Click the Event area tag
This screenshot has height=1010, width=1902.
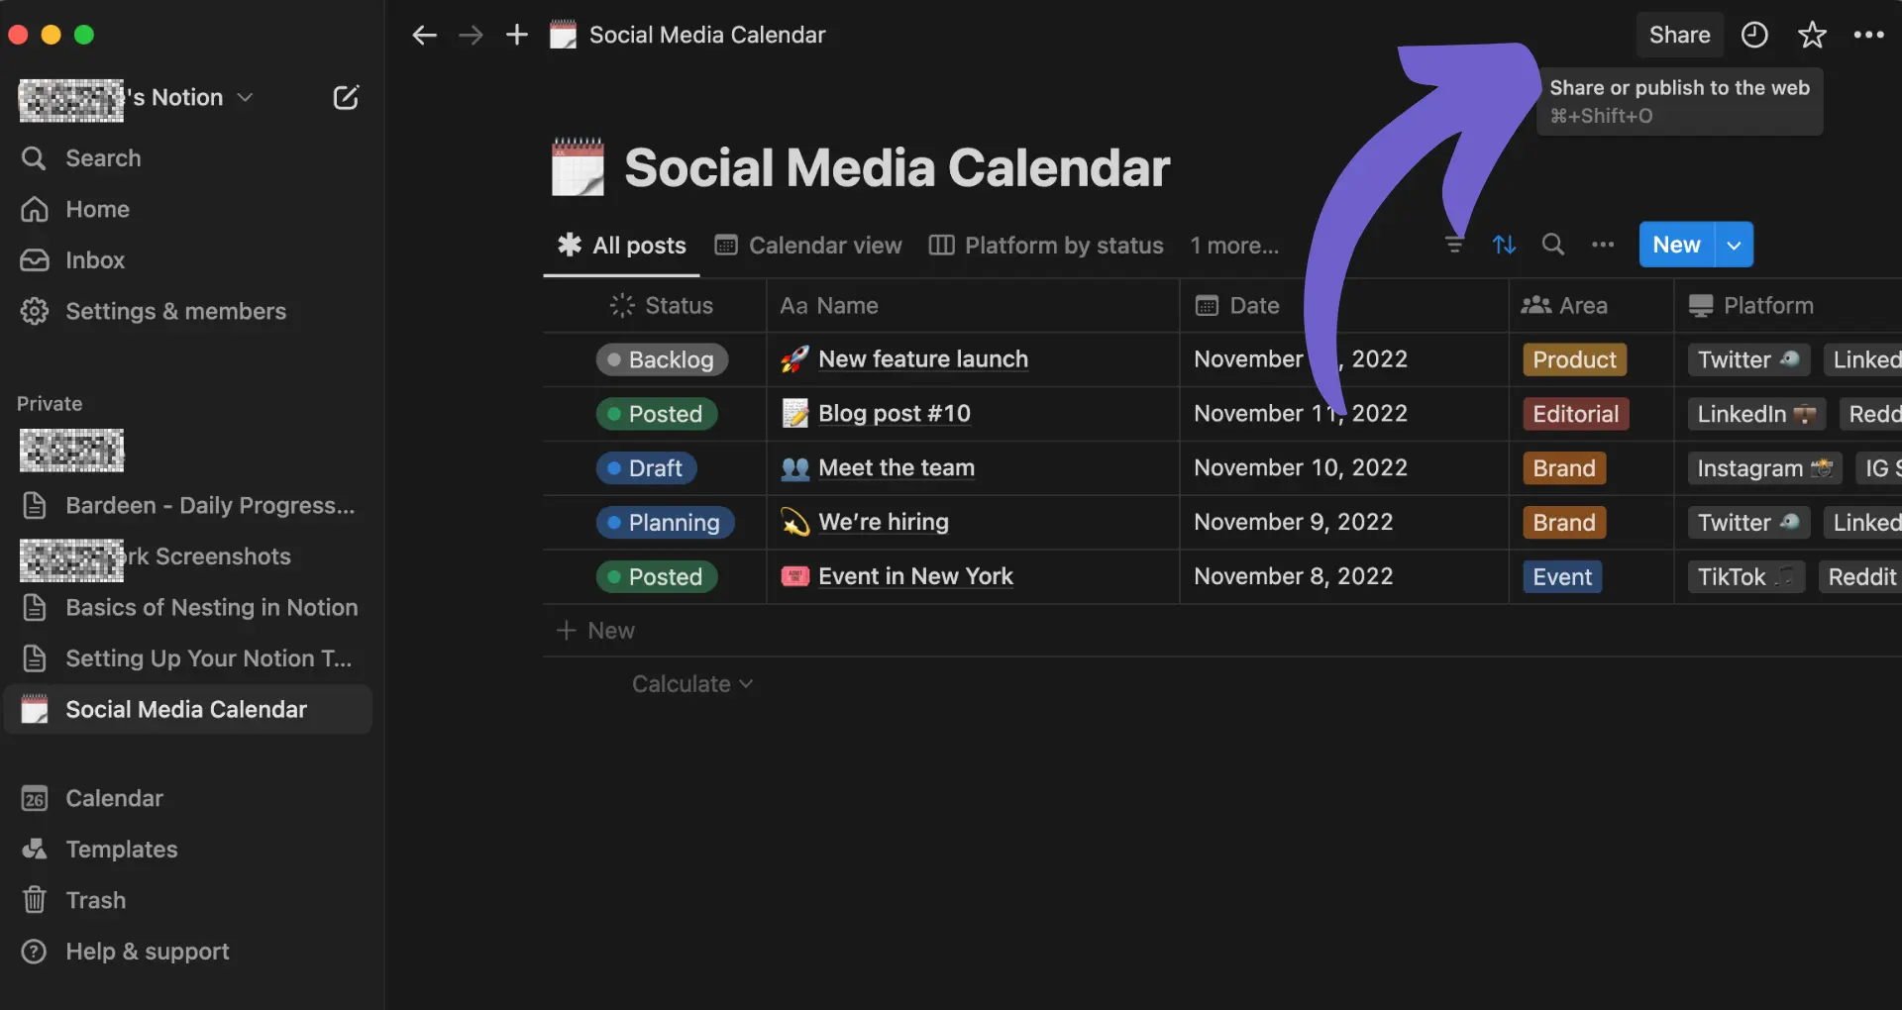tap(1562, 577)
